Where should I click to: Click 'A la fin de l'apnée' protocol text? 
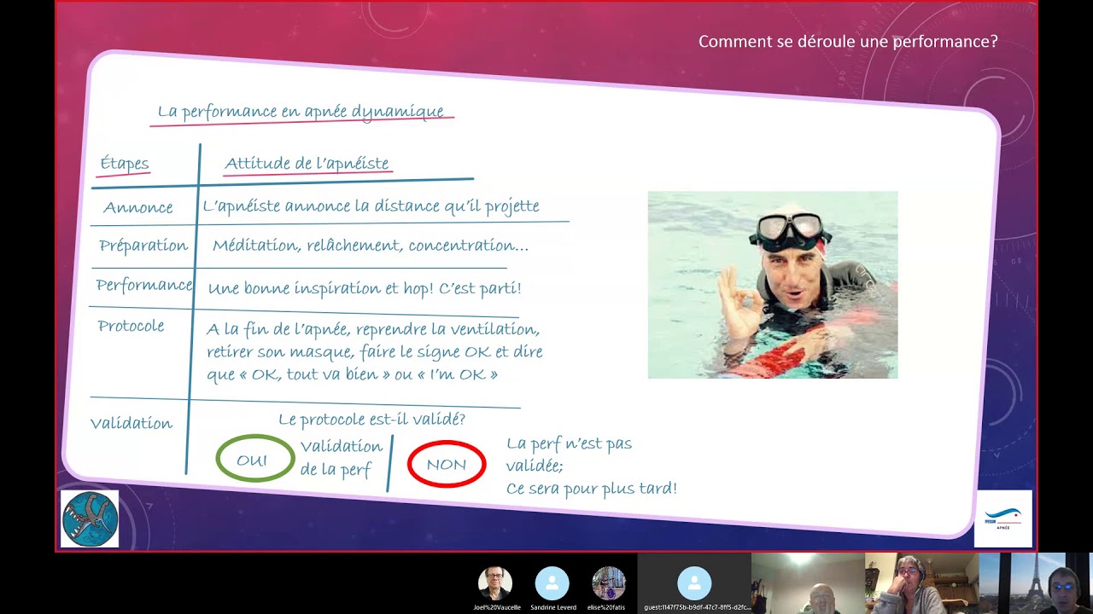[374, 352]
